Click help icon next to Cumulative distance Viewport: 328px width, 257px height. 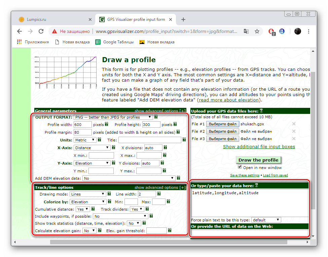pyautogui.click(x=93, y=209)
